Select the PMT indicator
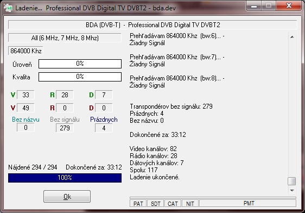Screen dimensions: 305x213 (x=248, y=203)
